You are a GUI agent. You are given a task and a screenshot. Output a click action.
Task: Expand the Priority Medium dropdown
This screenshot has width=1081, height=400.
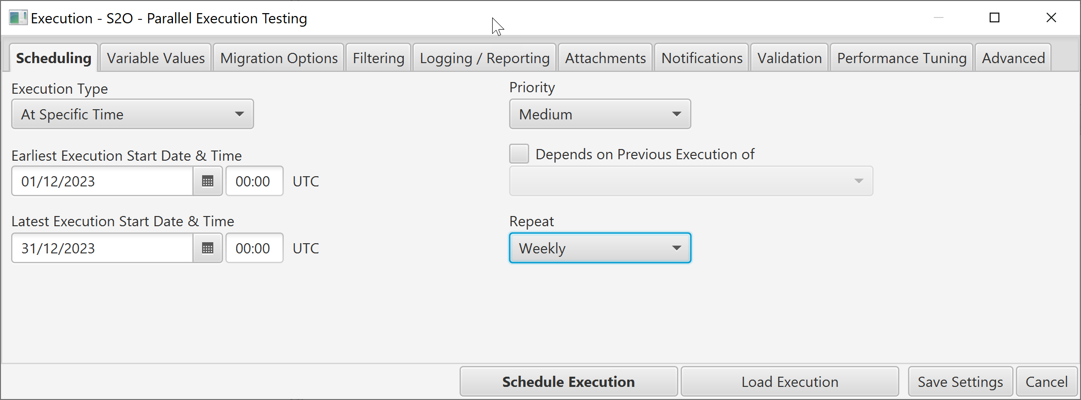point(600,114)
